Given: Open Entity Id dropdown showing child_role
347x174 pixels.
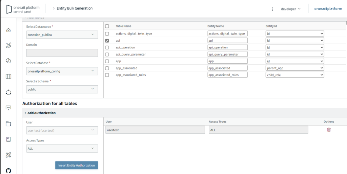Looking at the screenshot, I should [295, 75].
